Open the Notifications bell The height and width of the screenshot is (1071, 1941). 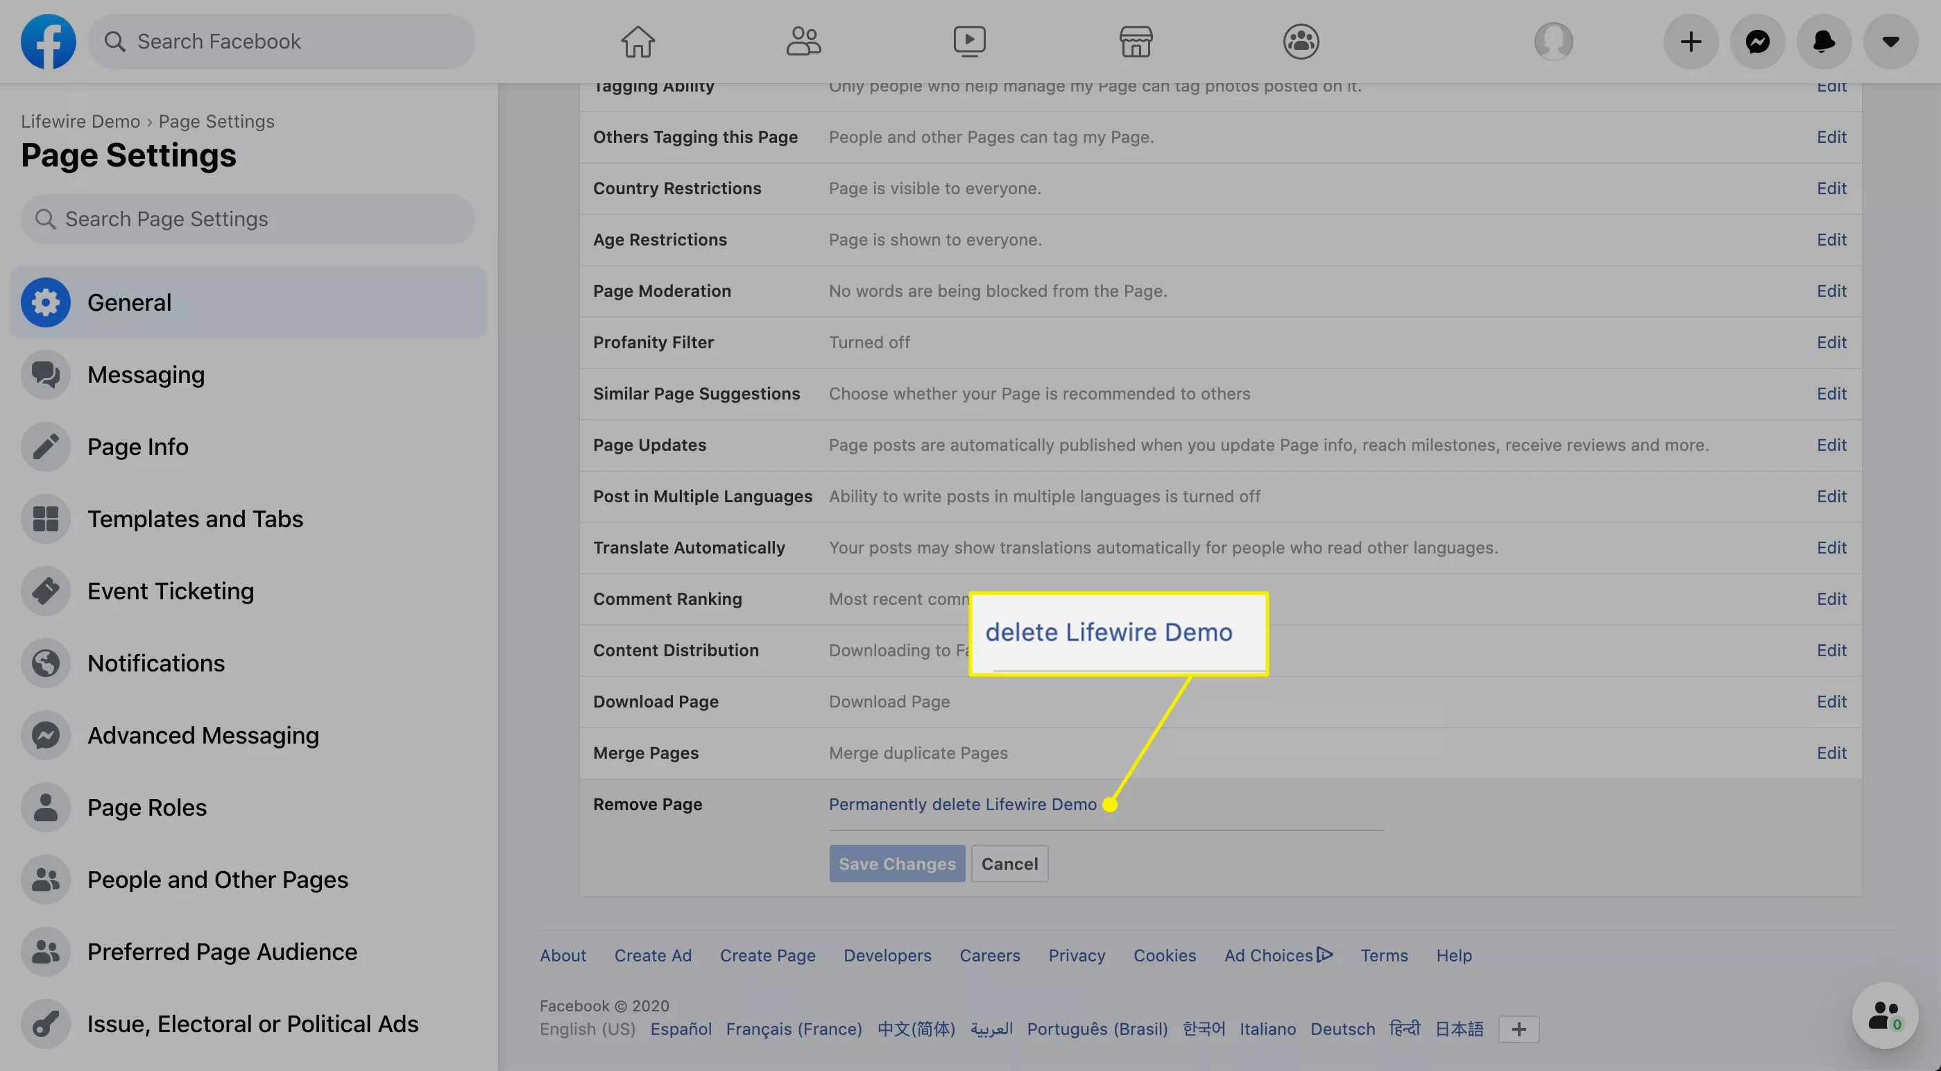click(x=1824, y=42)
